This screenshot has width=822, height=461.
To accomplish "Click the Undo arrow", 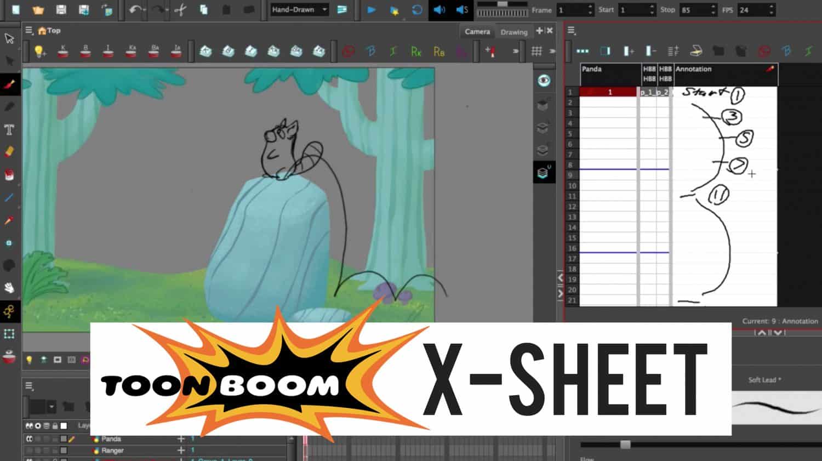I will point(135,9).
